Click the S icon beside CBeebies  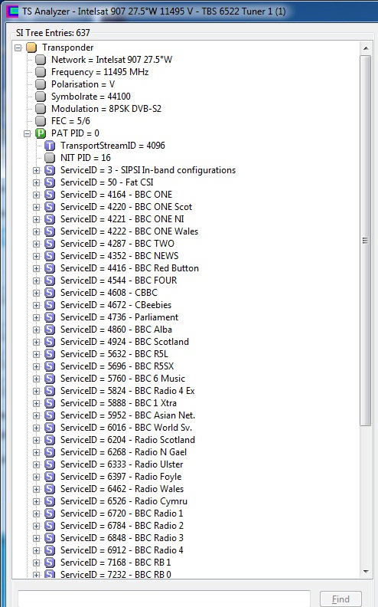(50, 305)
